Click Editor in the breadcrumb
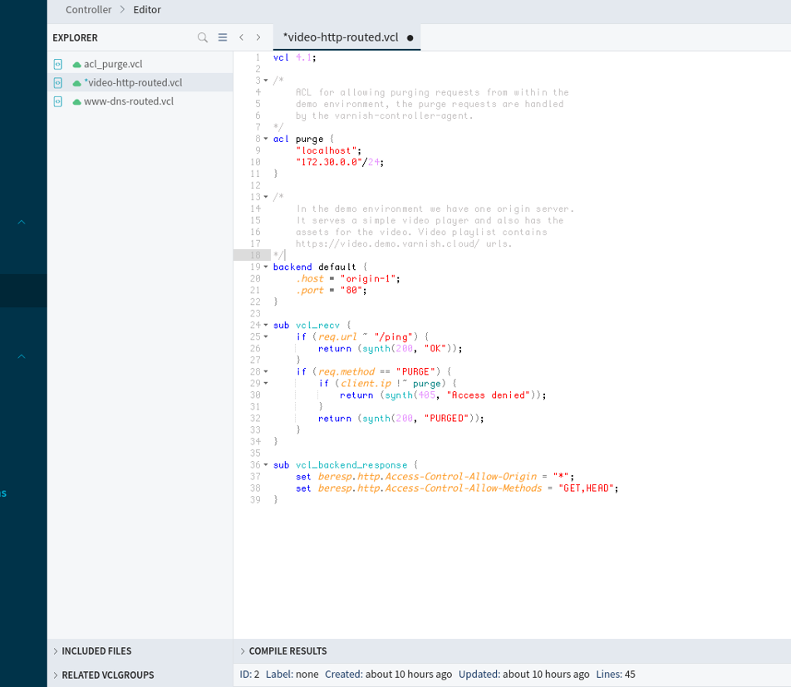 [x=147, y=10]
